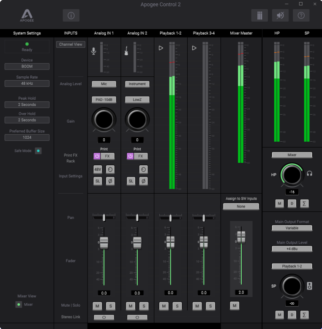Image resolution: width=322 pixels, height=329 pixels.
Task: Click the Channel View button
Action: pyautogui.click(x=71, y=44)
